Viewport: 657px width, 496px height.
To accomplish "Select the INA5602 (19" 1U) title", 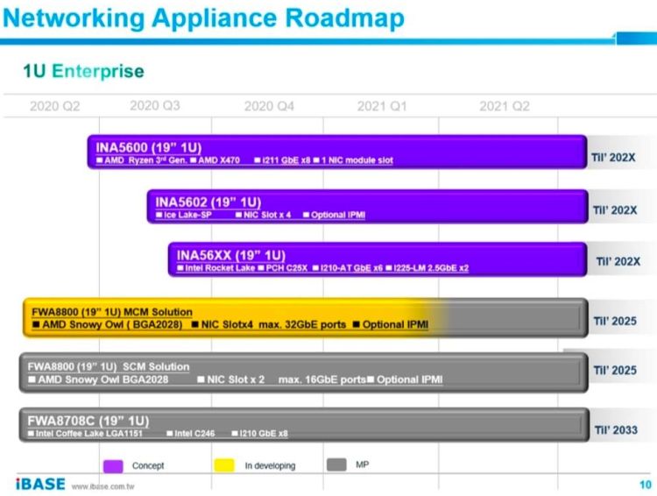I will tap(208, 202).
